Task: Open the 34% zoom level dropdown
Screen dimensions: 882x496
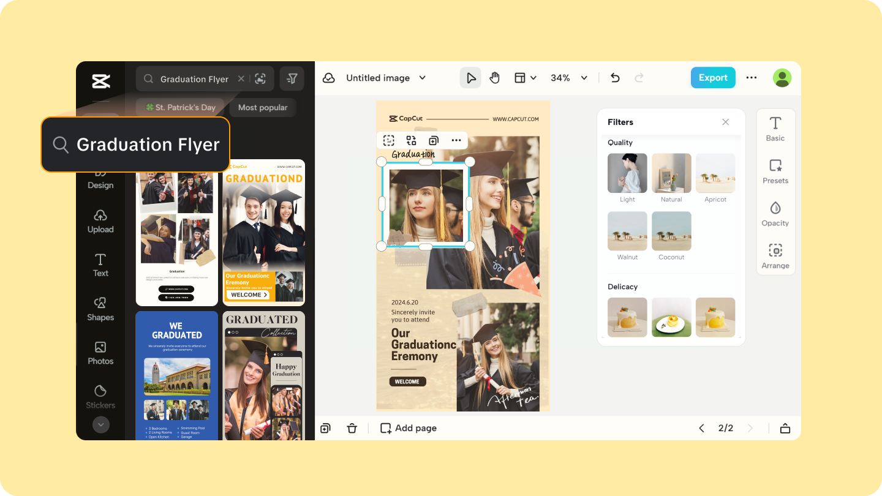Action: click(x=569, y=78)
